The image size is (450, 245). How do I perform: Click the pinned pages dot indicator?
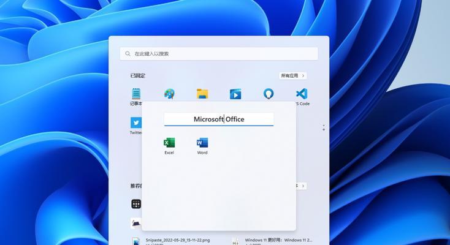click(324, 127)
